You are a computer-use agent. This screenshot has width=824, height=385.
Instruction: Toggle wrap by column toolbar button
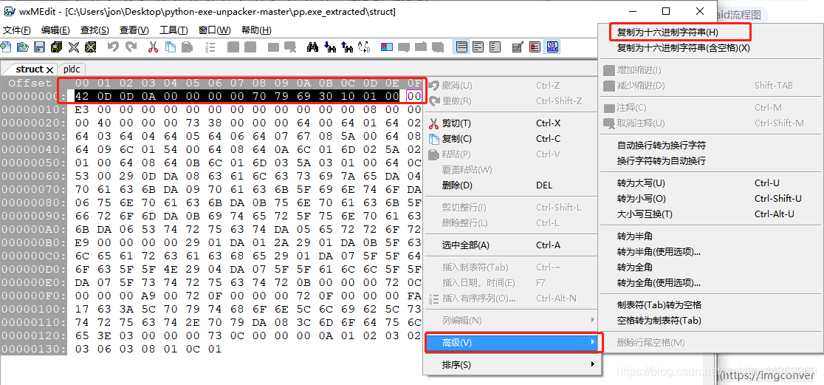tap(495, 47)
